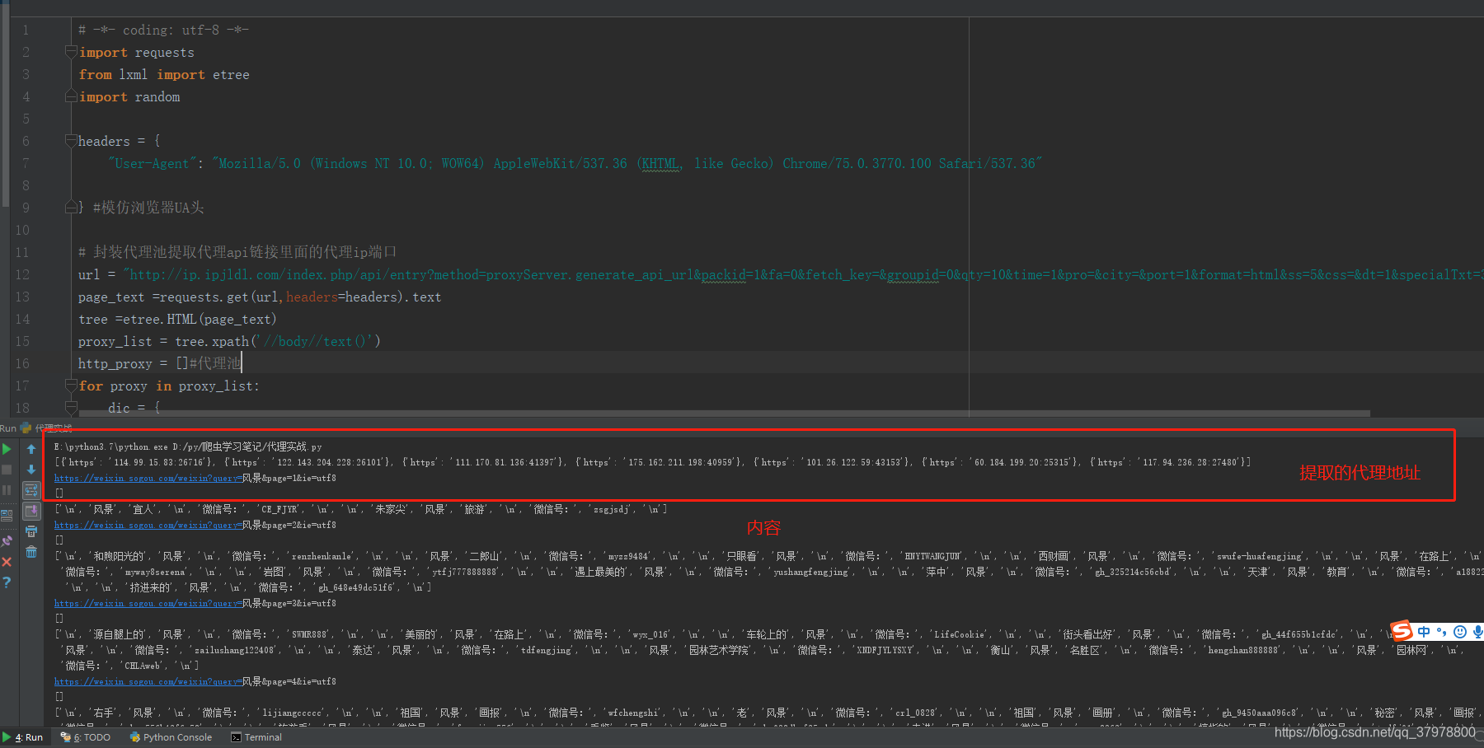This screenshot has width=1484, height=748.
Task: Click the proxy_list xpath line 15
Action: point(229,341)
